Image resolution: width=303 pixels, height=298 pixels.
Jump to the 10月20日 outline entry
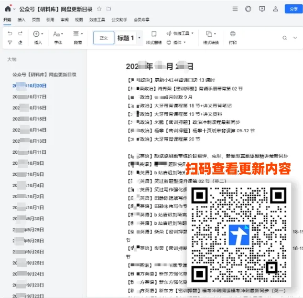point(29,86)
